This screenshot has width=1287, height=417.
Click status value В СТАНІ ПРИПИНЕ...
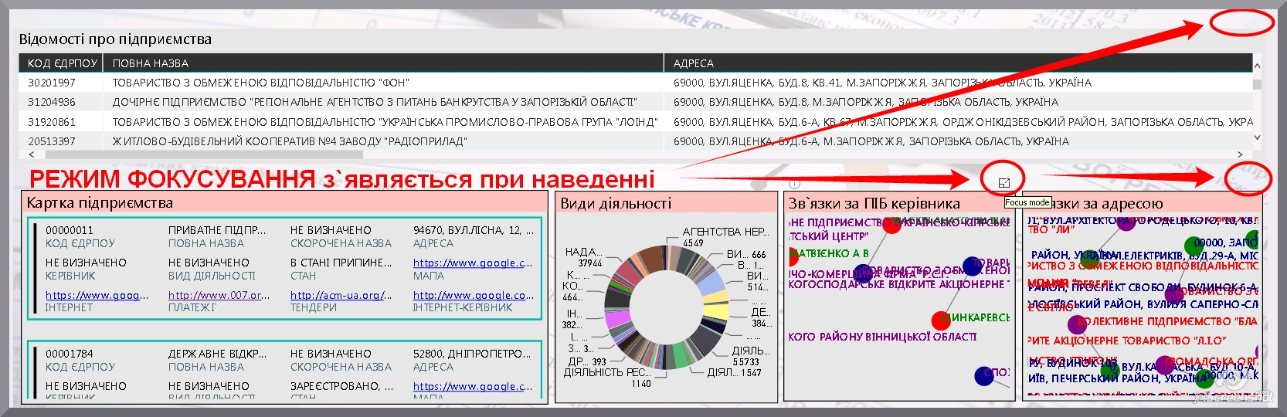point(341,263)
